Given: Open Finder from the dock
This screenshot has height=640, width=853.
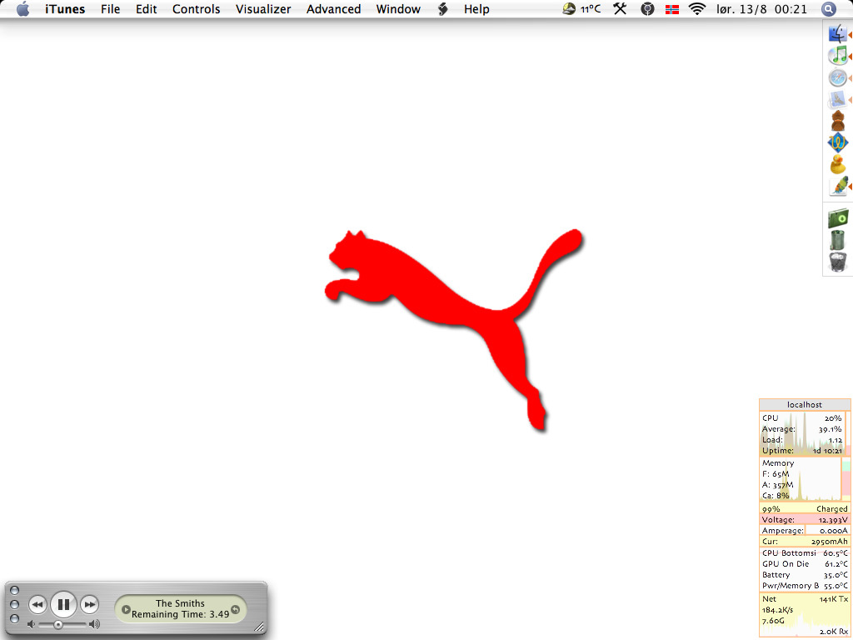Looking at the screenshot, I should coord(838,33).
